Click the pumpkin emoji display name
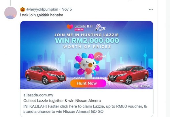 (x=23, y=9)
